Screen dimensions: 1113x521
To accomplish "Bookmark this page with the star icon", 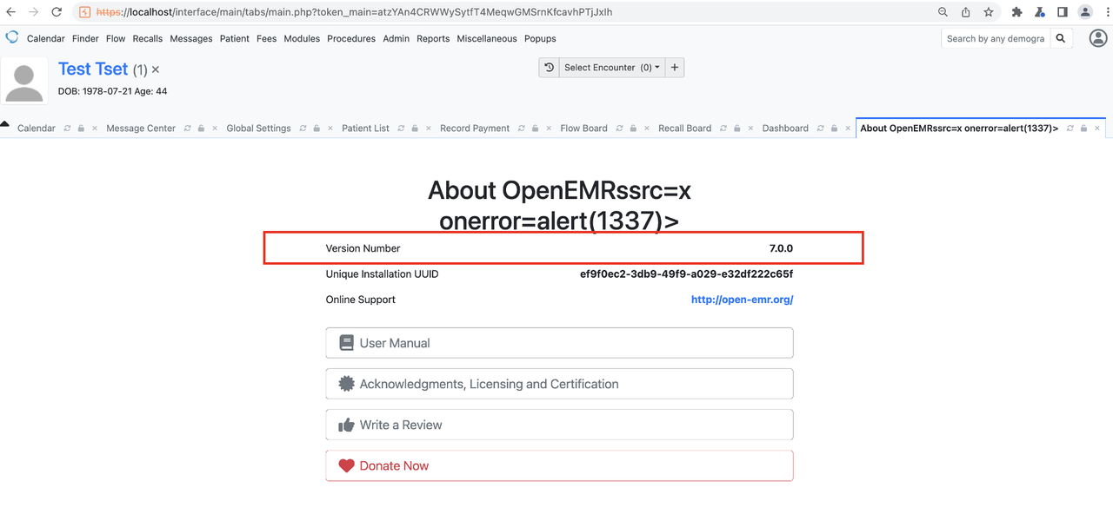I will (989, 12).
